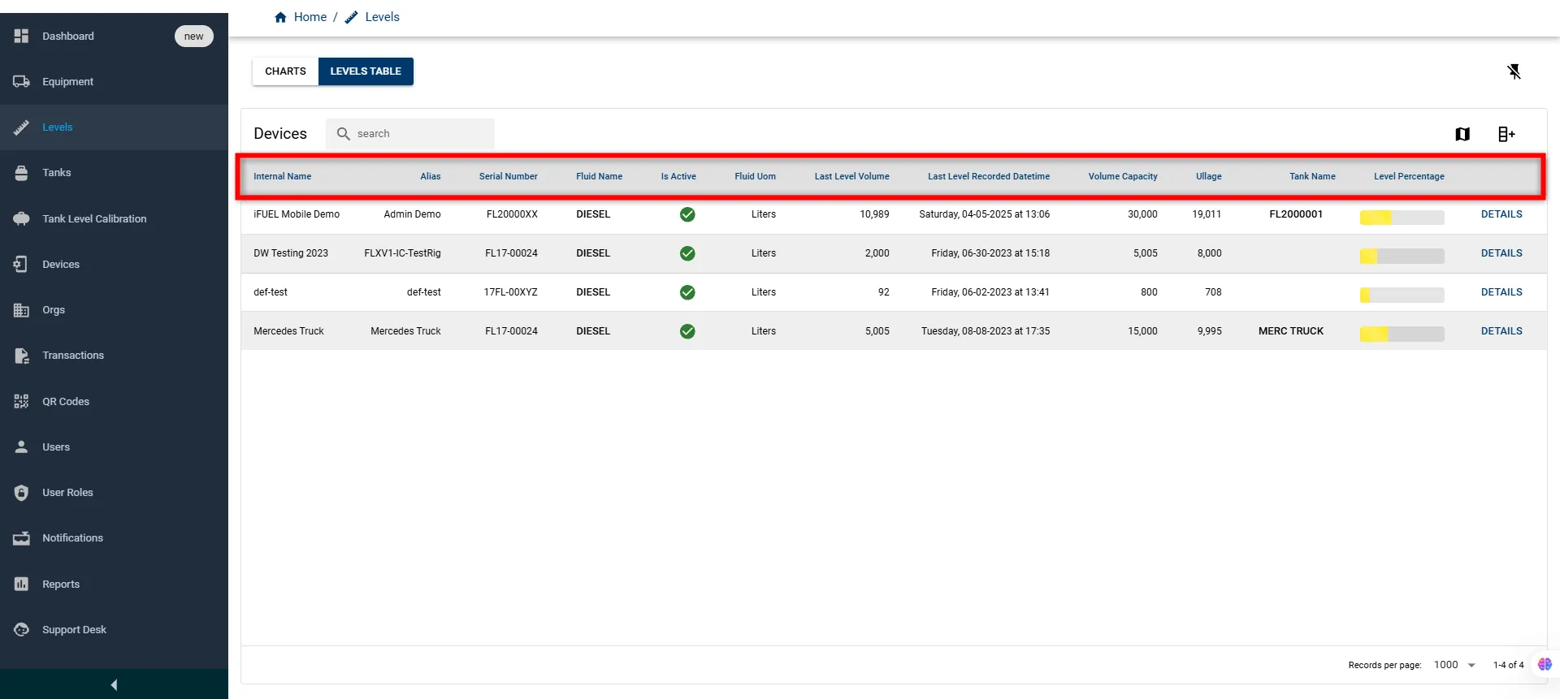Click the Home breadcrumb link

(x=310, y=17)
